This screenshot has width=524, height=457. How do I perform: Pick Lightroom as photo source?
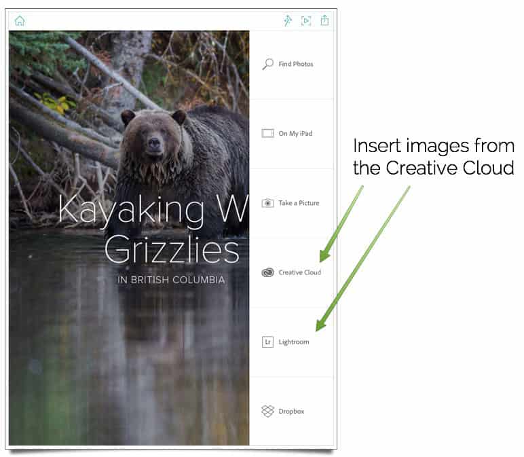[291, 342]
